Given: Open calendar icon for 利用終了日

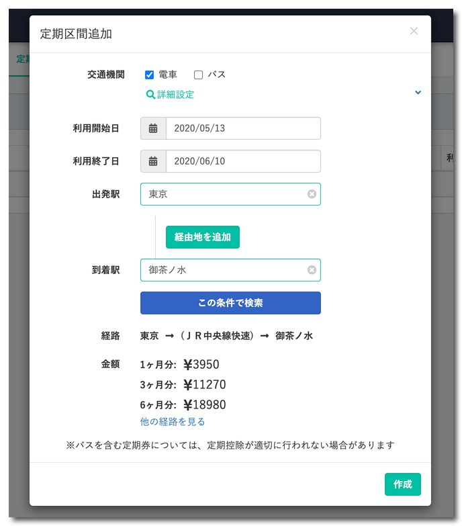Looking at the screenshot, I should [x=153, y=161].
